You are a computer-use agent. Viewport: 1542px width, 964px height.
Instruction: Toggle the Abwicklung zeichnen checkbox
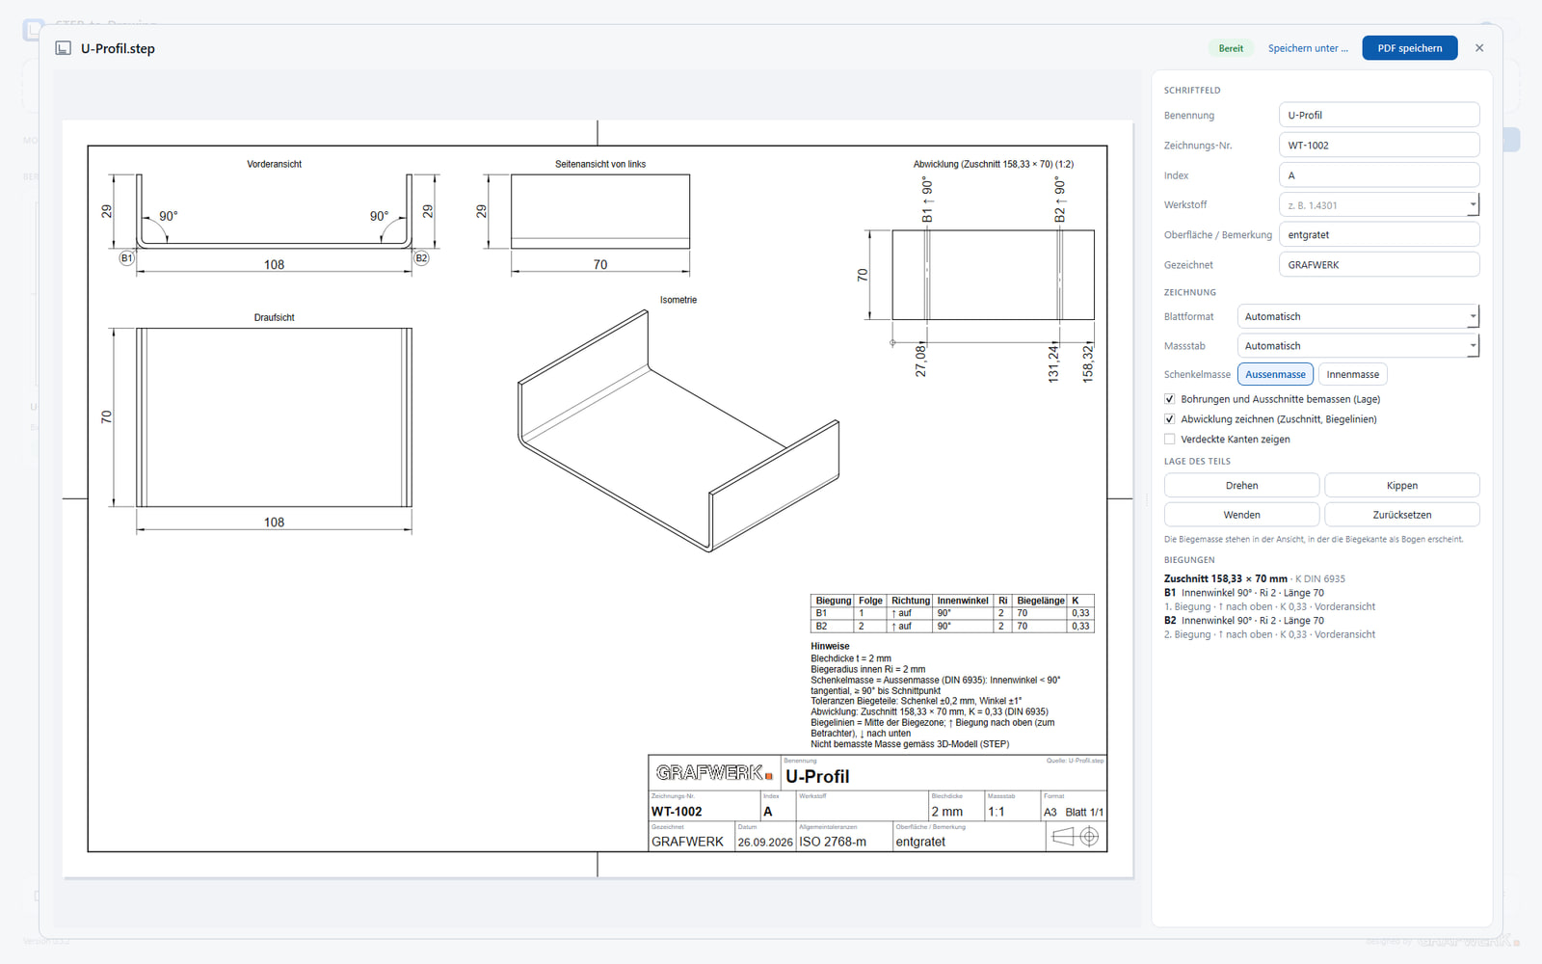(x=1169, y=419)
